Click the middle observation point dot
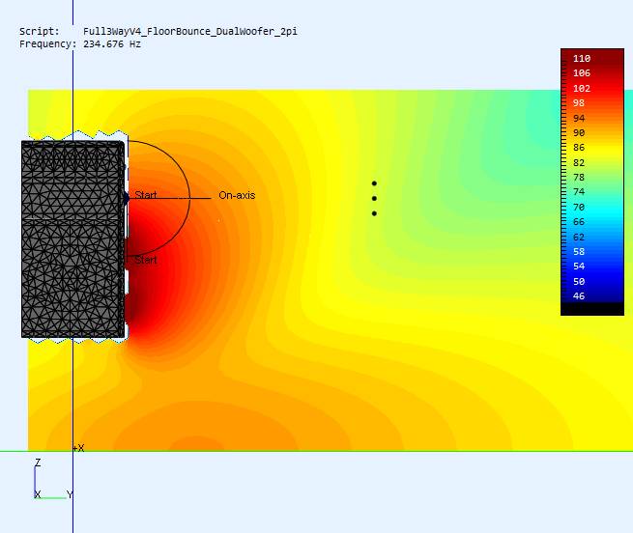 374,199
